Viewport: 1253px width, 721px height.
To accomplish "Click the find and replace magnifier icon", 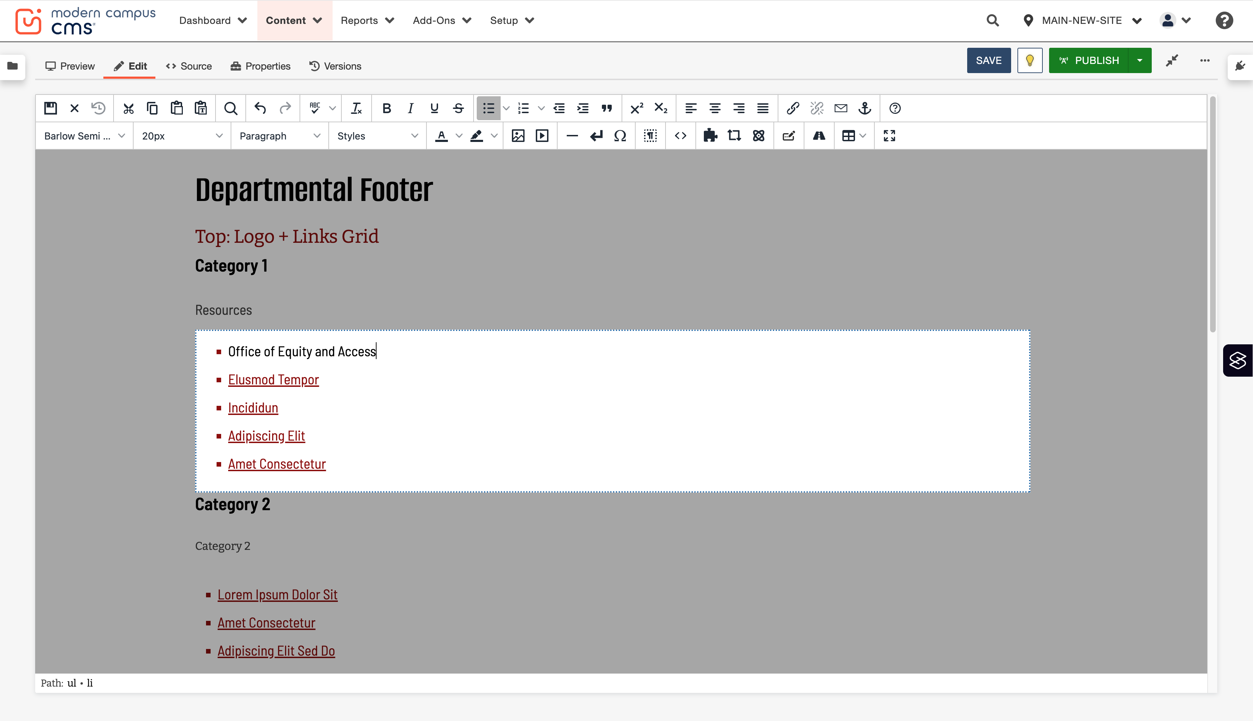I will pos(230,108).
